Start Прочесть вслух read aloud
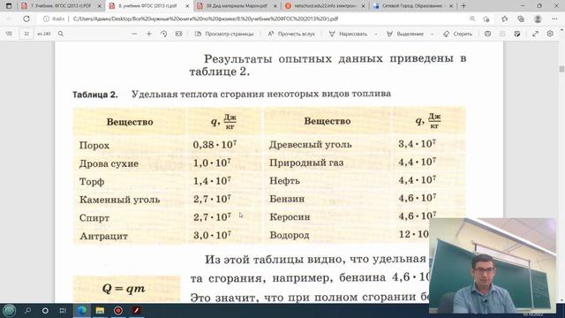The width and height of the screenshot is (565, 318). click(291, 34)
